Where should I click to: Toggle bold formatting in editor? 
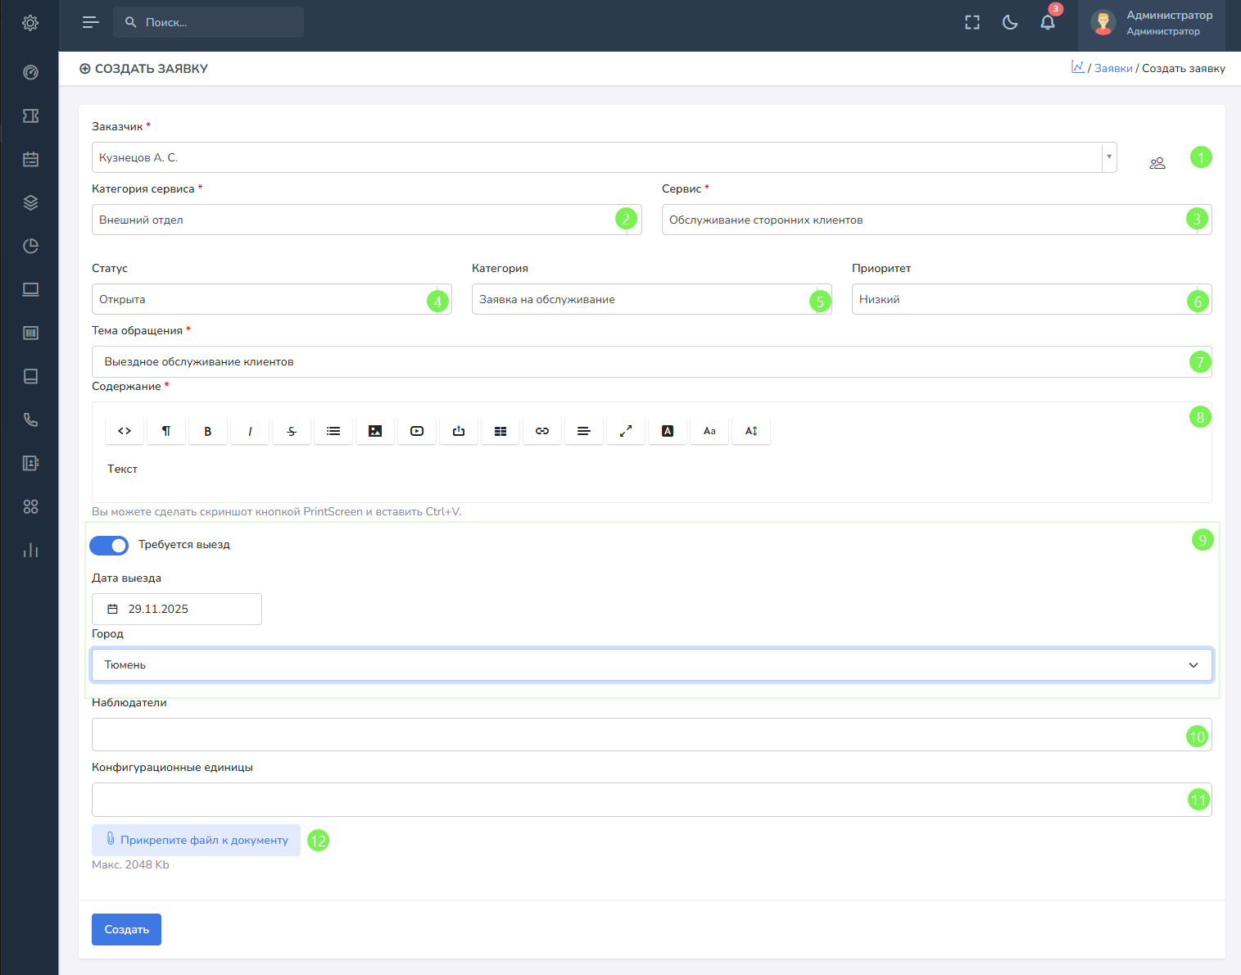click(208, 431)
